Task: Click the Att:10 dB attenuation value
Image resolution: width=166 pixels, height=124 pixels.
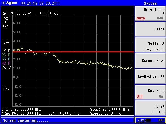Action: point(49,13)
